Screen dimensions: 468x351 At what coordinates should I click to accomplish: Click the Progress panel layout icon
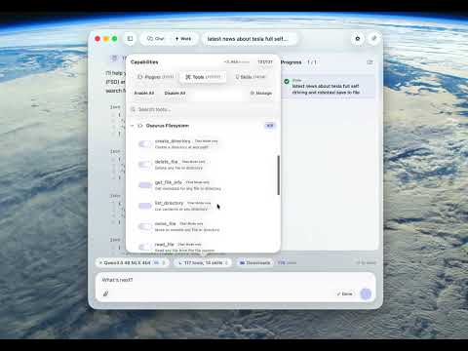370,62
